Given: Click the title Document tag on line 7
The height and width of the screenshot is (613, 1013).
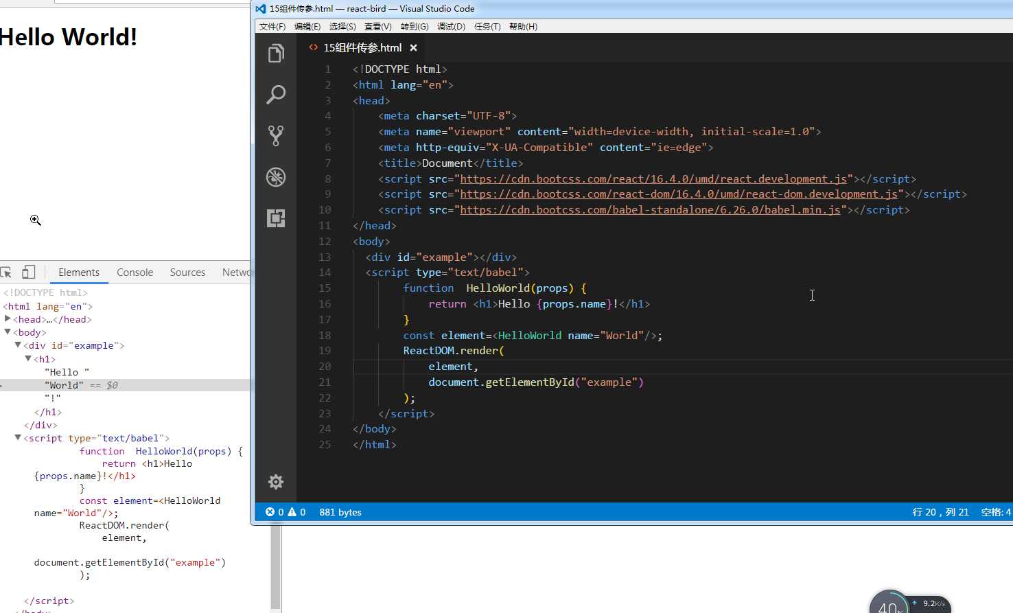Looking at the screenshot, I should tap(450, 163).
